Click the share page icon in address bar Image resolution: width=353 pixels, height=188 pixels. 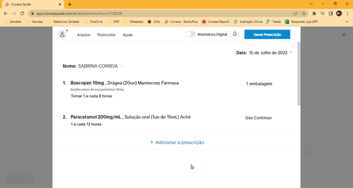(296, 13)
